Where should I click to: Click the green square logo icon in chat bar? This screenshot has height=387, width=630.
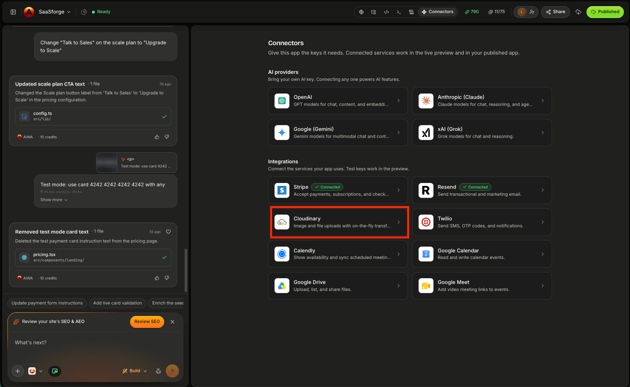pyautogui.click(x=55, y=371)
